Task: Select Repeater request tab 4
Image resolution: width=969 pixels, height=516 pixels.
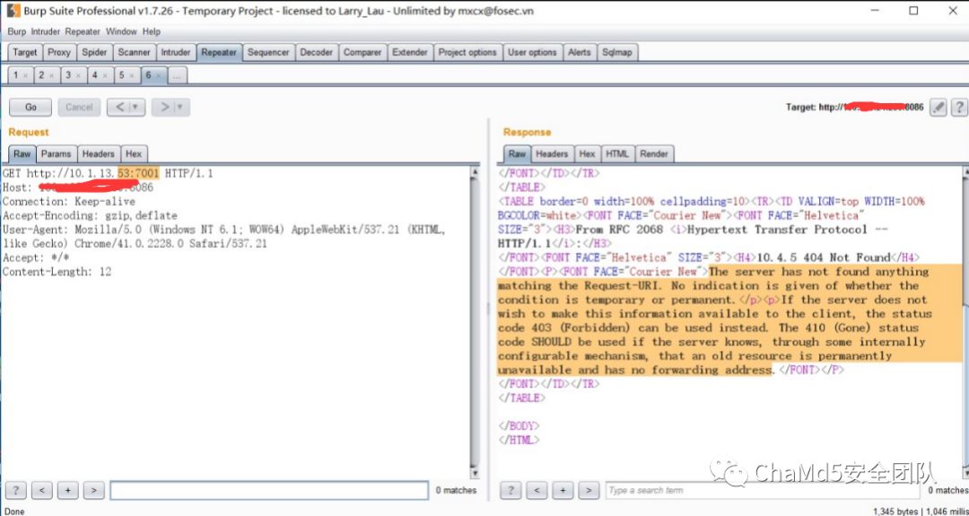Action: (94, 74)
